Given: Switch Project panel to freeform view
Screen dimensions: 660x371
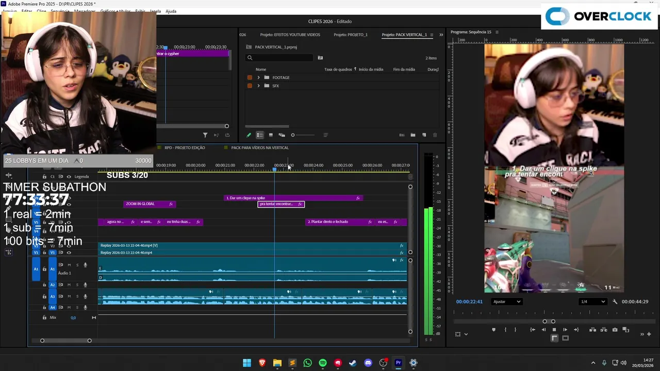Looking at the screenshot, I should click(x=282, y=135).
